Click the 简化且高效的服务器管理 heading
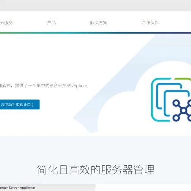 96,169
